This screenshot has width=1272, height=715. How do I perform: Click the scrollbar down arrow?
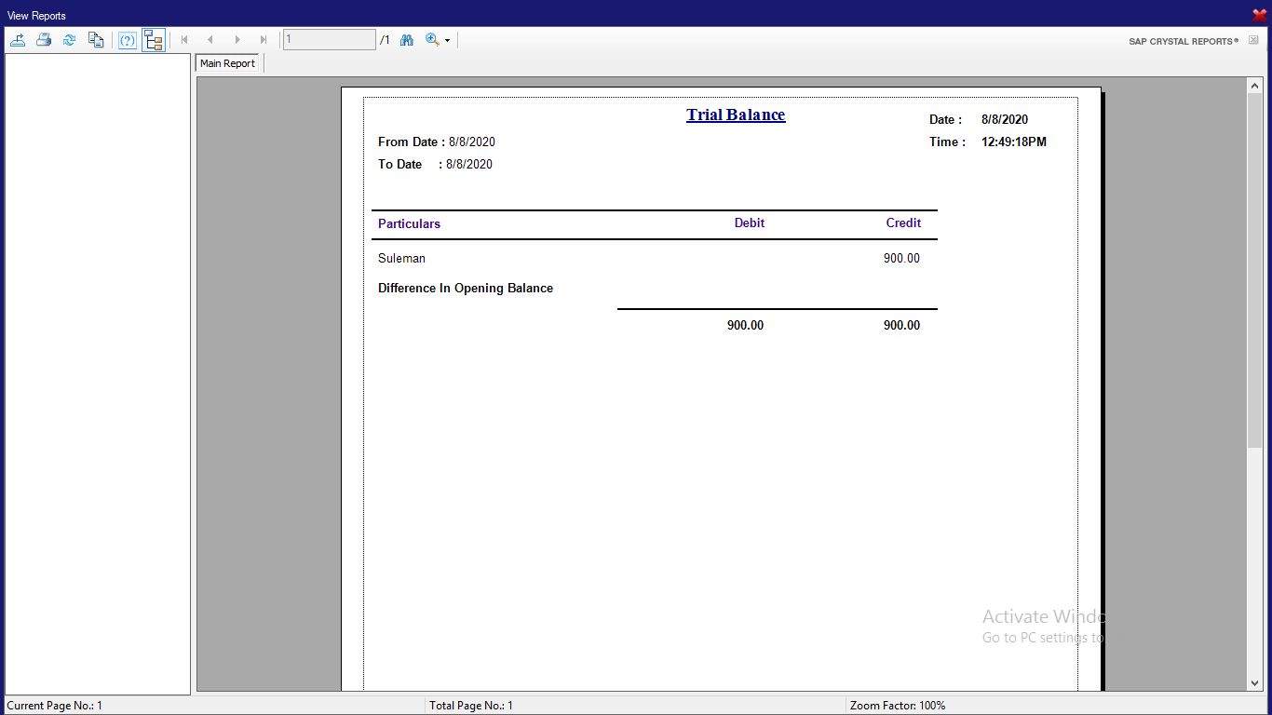pyautogui.click(x=1254, y=682)
